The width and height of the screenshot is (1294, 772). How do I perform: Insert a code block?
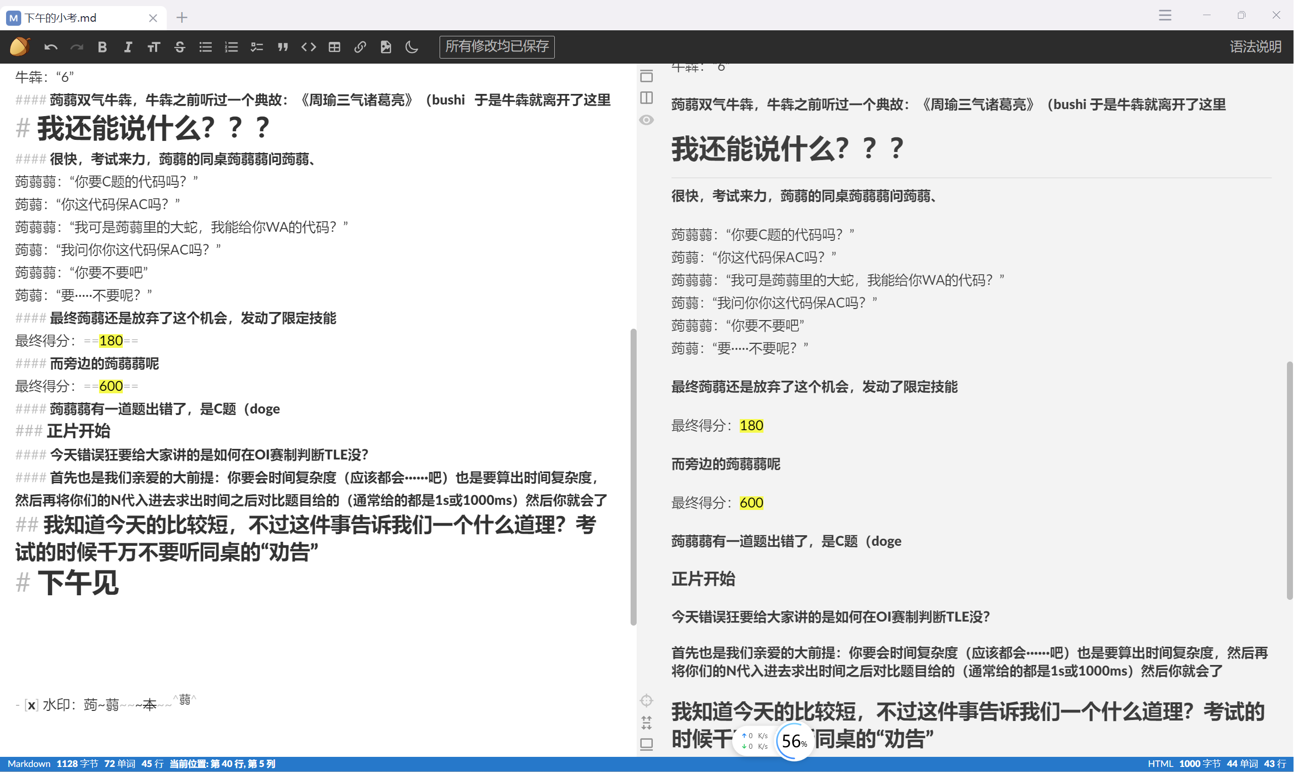(x=309, y=47)
